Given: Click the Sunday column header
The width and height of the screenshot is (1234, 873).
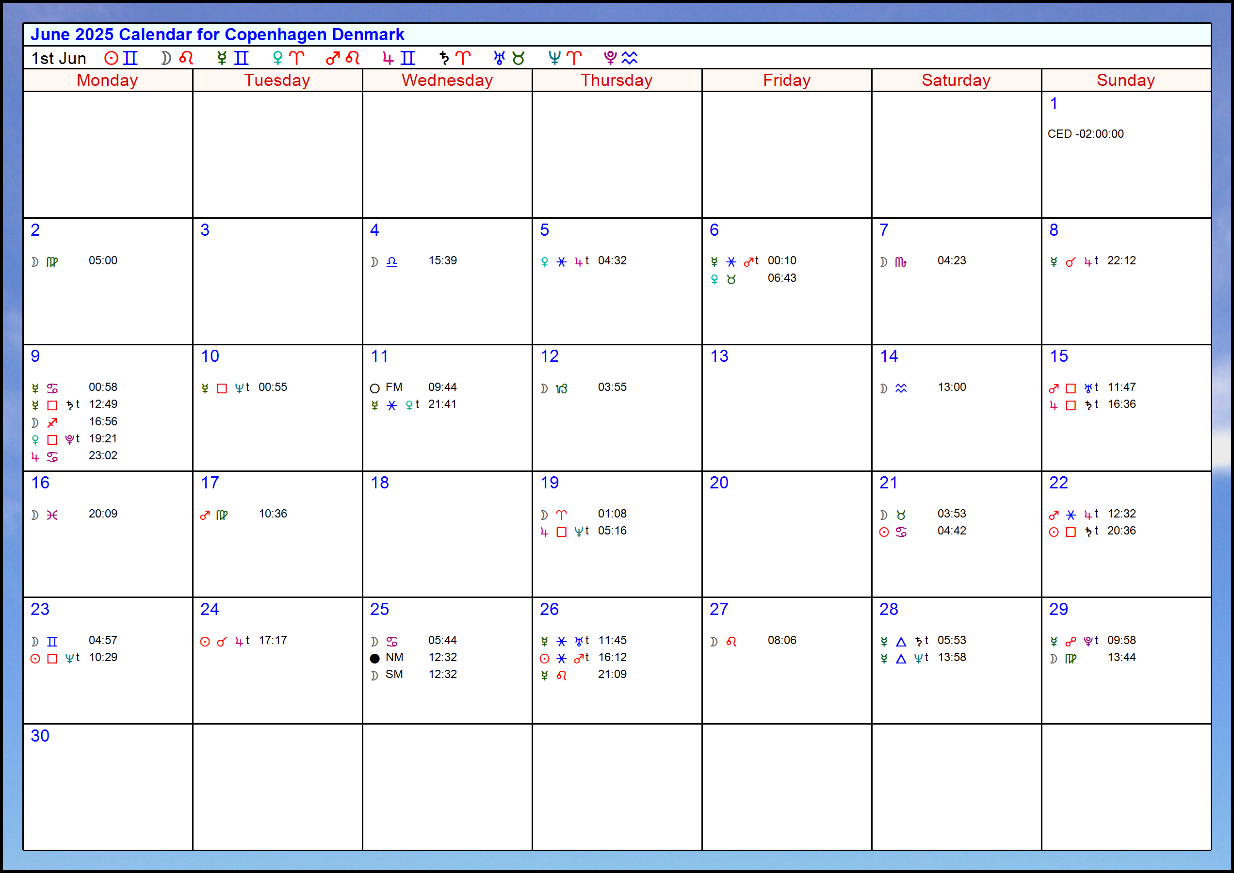Looking at the screenshot, I should (1125, 80).
